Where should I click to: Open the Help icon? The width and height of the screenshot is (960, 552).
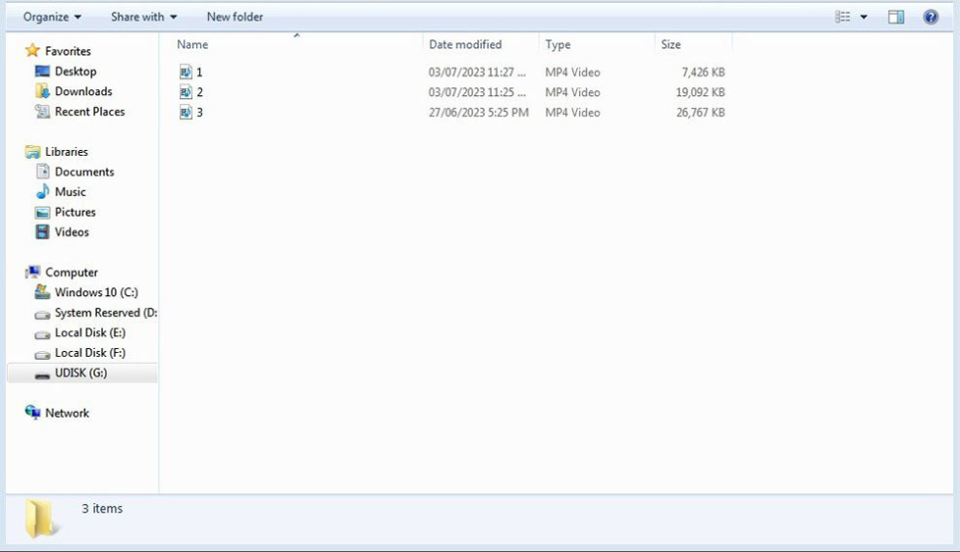(931, 17)
